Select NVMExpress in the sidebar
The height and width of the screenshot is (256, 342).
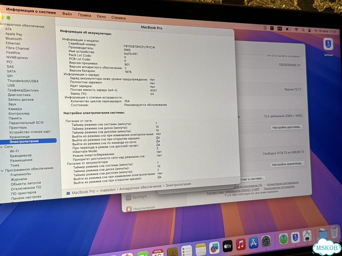(x=17, y=58)
